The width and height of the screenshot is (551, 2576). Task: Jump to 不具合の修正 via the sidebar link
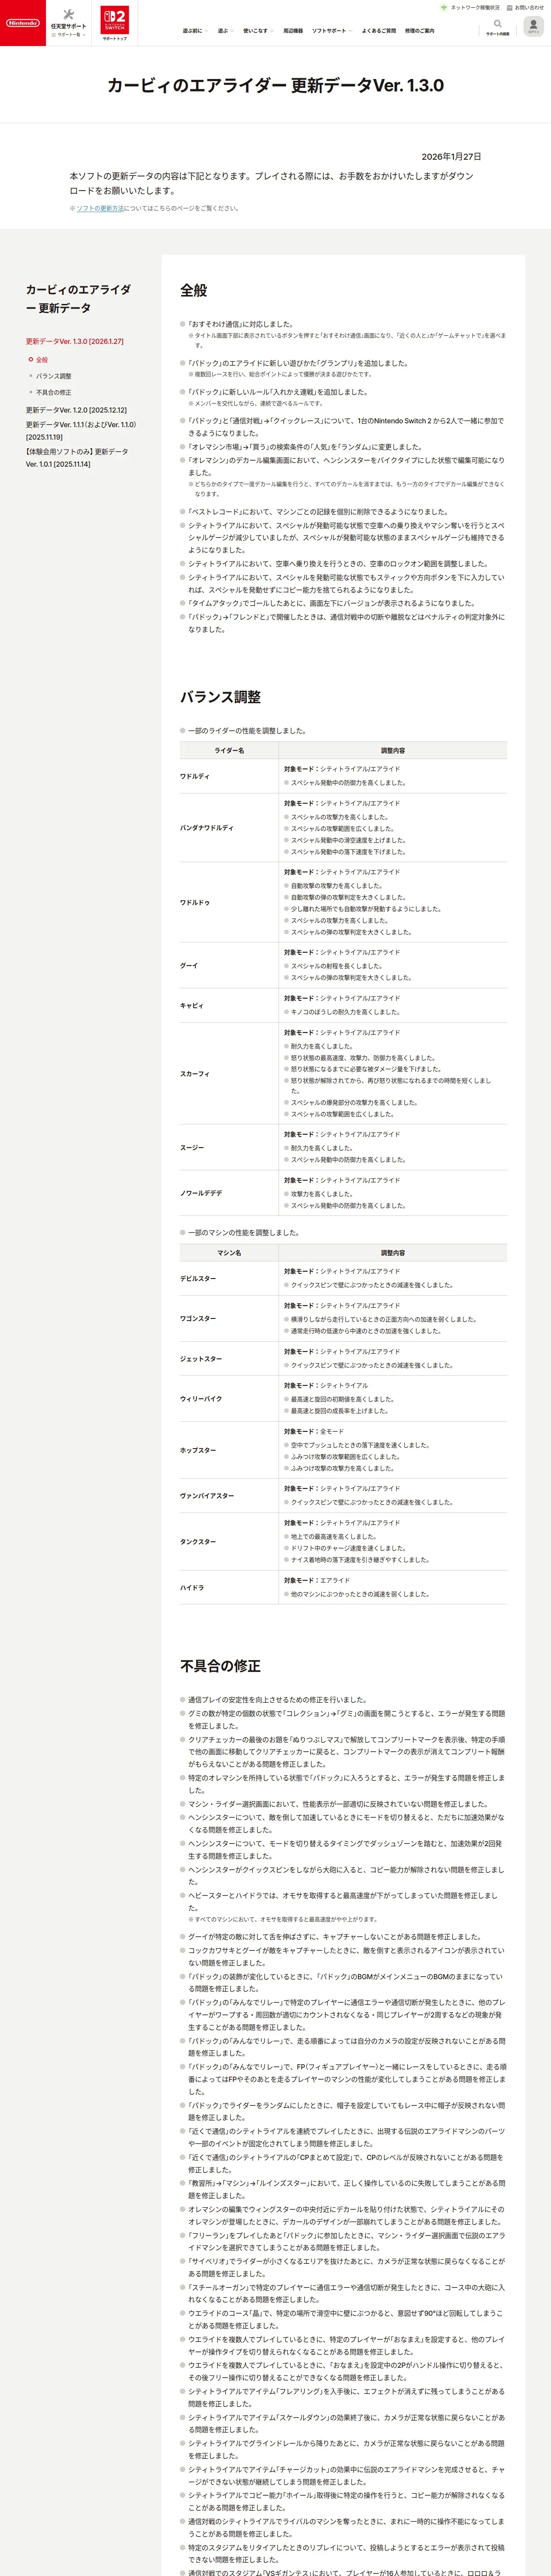coord(53,392)
